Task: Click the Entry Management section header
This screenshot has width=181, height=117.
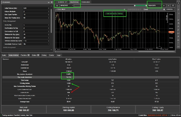Action: [x=9, y=21]
